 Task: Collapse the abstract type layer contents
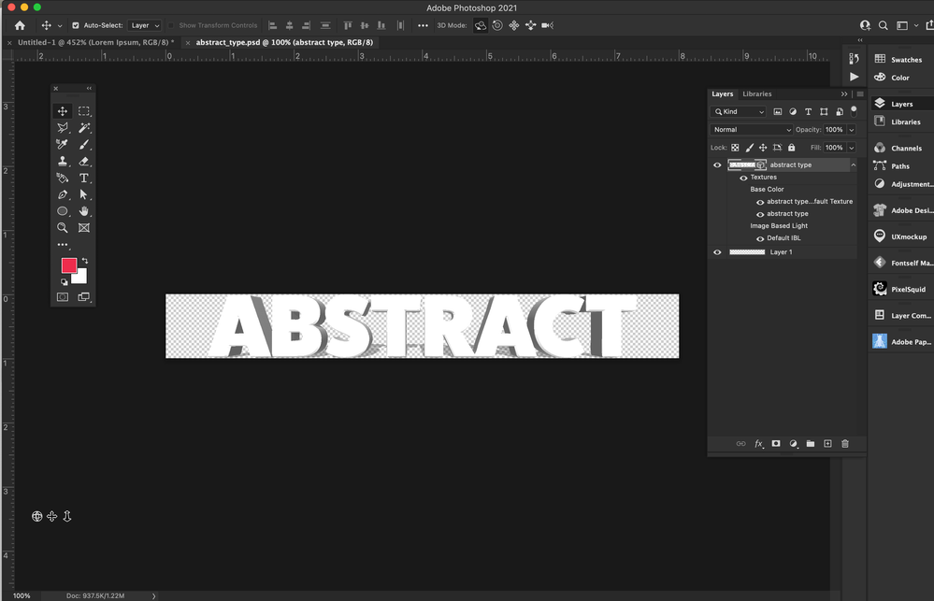point(853,165)
